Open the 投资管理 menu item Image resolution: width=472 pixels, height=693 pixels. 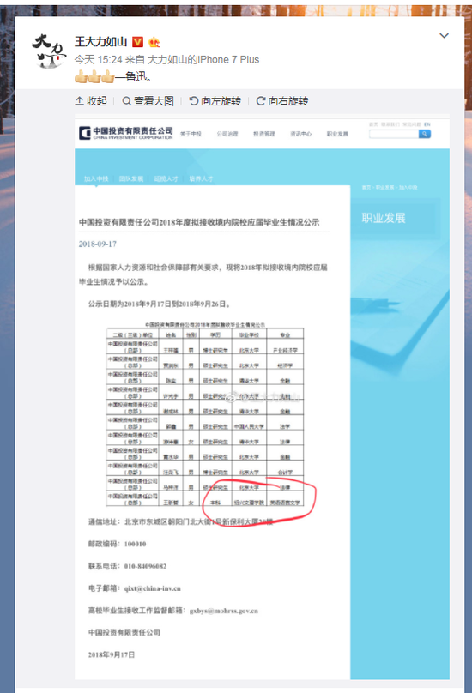point(264,134)
